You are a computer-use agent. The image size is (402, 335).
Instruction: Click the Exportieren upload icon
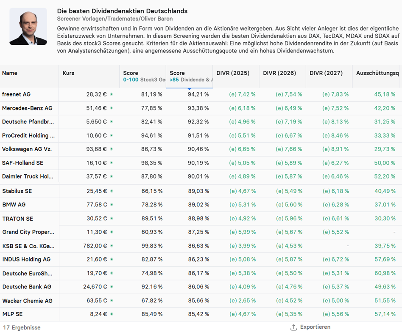pos(293,327)
